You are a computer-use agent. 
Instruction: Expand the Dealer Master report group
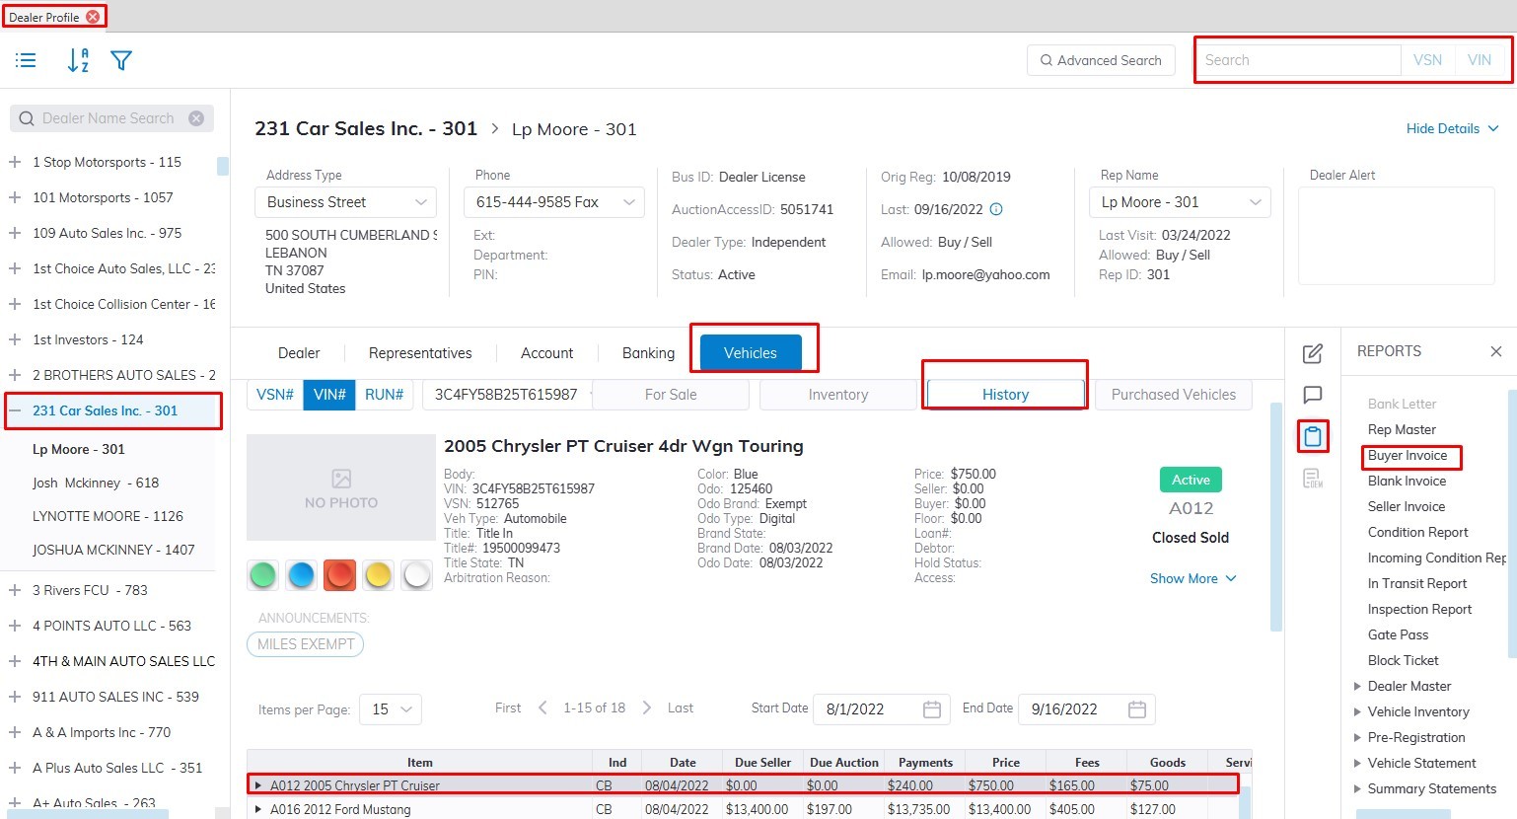pos(1358,687)
